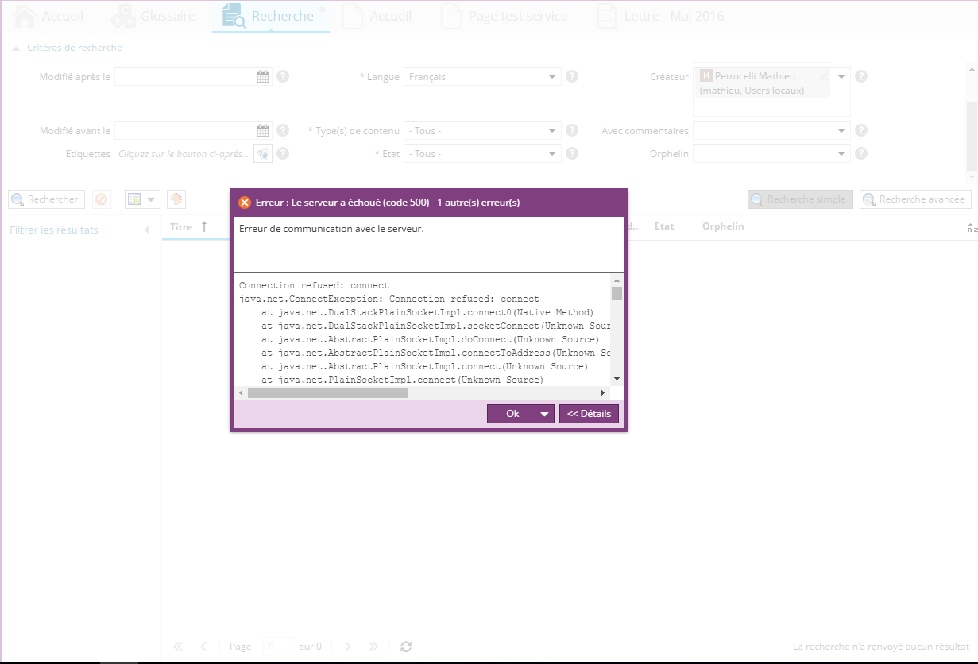The image size is (978, 664).
Task: Open calendar picker for Modifié avant le
Action: (x=263, y=131)
